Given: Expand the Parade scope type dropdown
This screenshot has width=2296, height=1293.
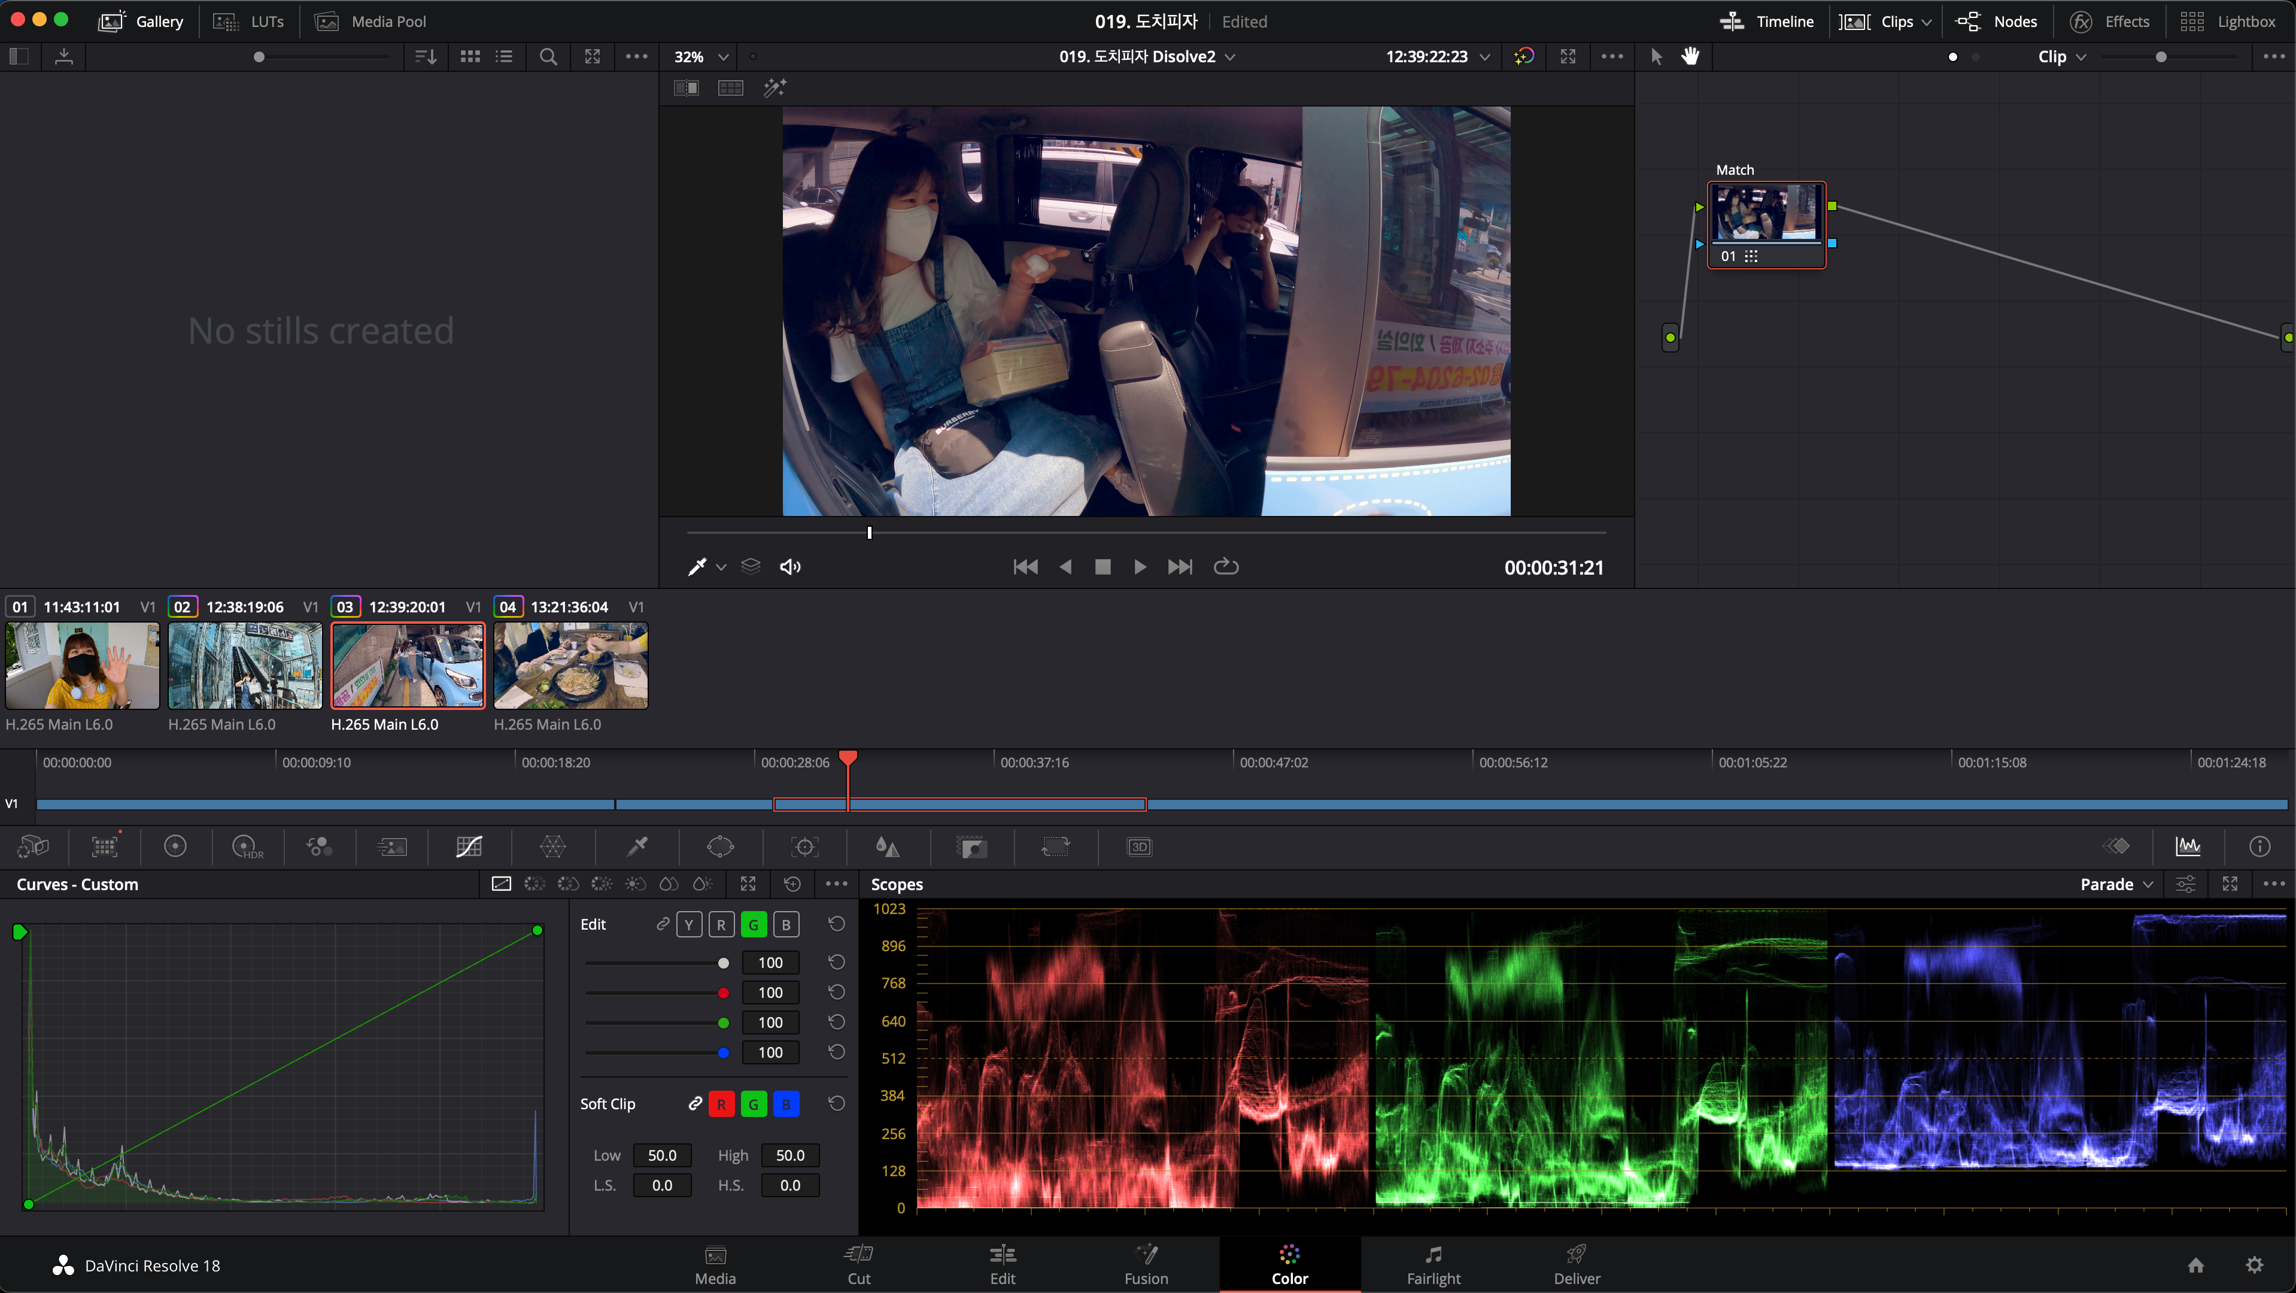Looking at the screenshot, I should point(2116,884).
